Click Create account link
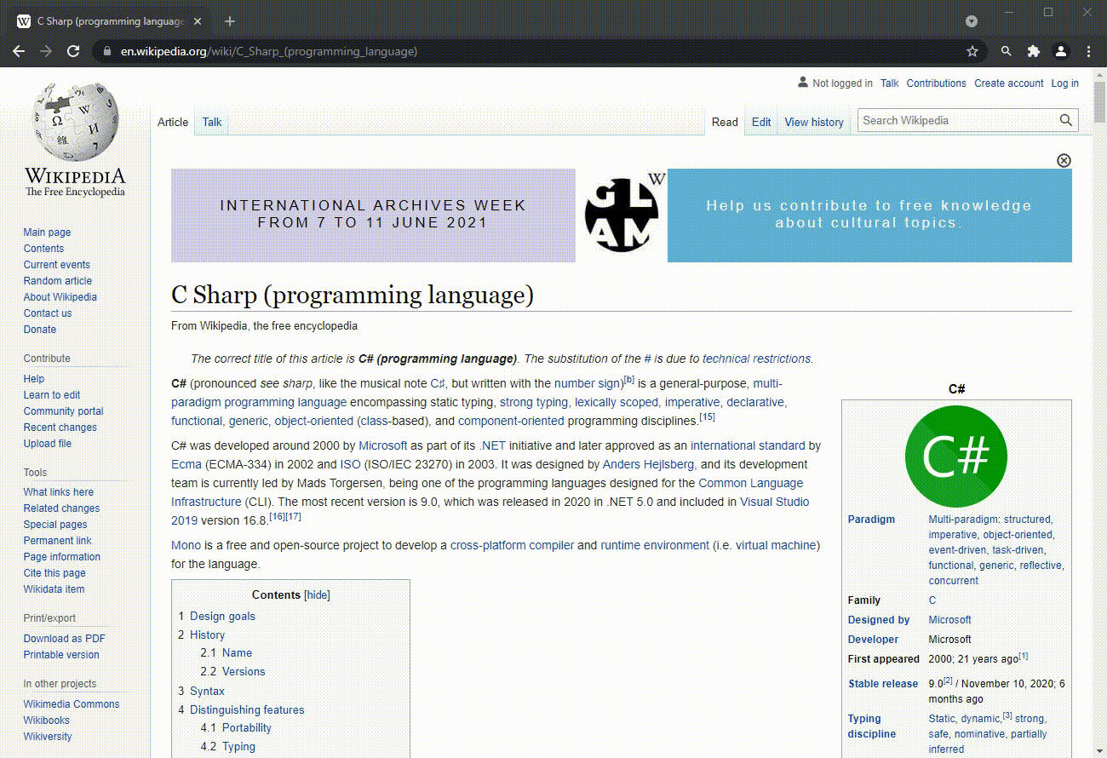Image resolution: width=1107 pixels, height=758 pixels. pos(1008,83)
